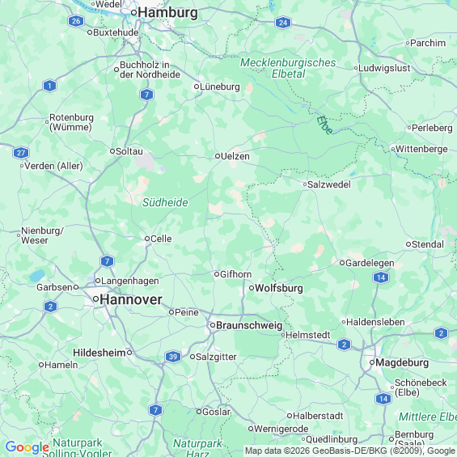Image resolution: width=457 pixels, height=457 pixels.
Task: Select the Salzwedel town label
Action: coord(329,184)
